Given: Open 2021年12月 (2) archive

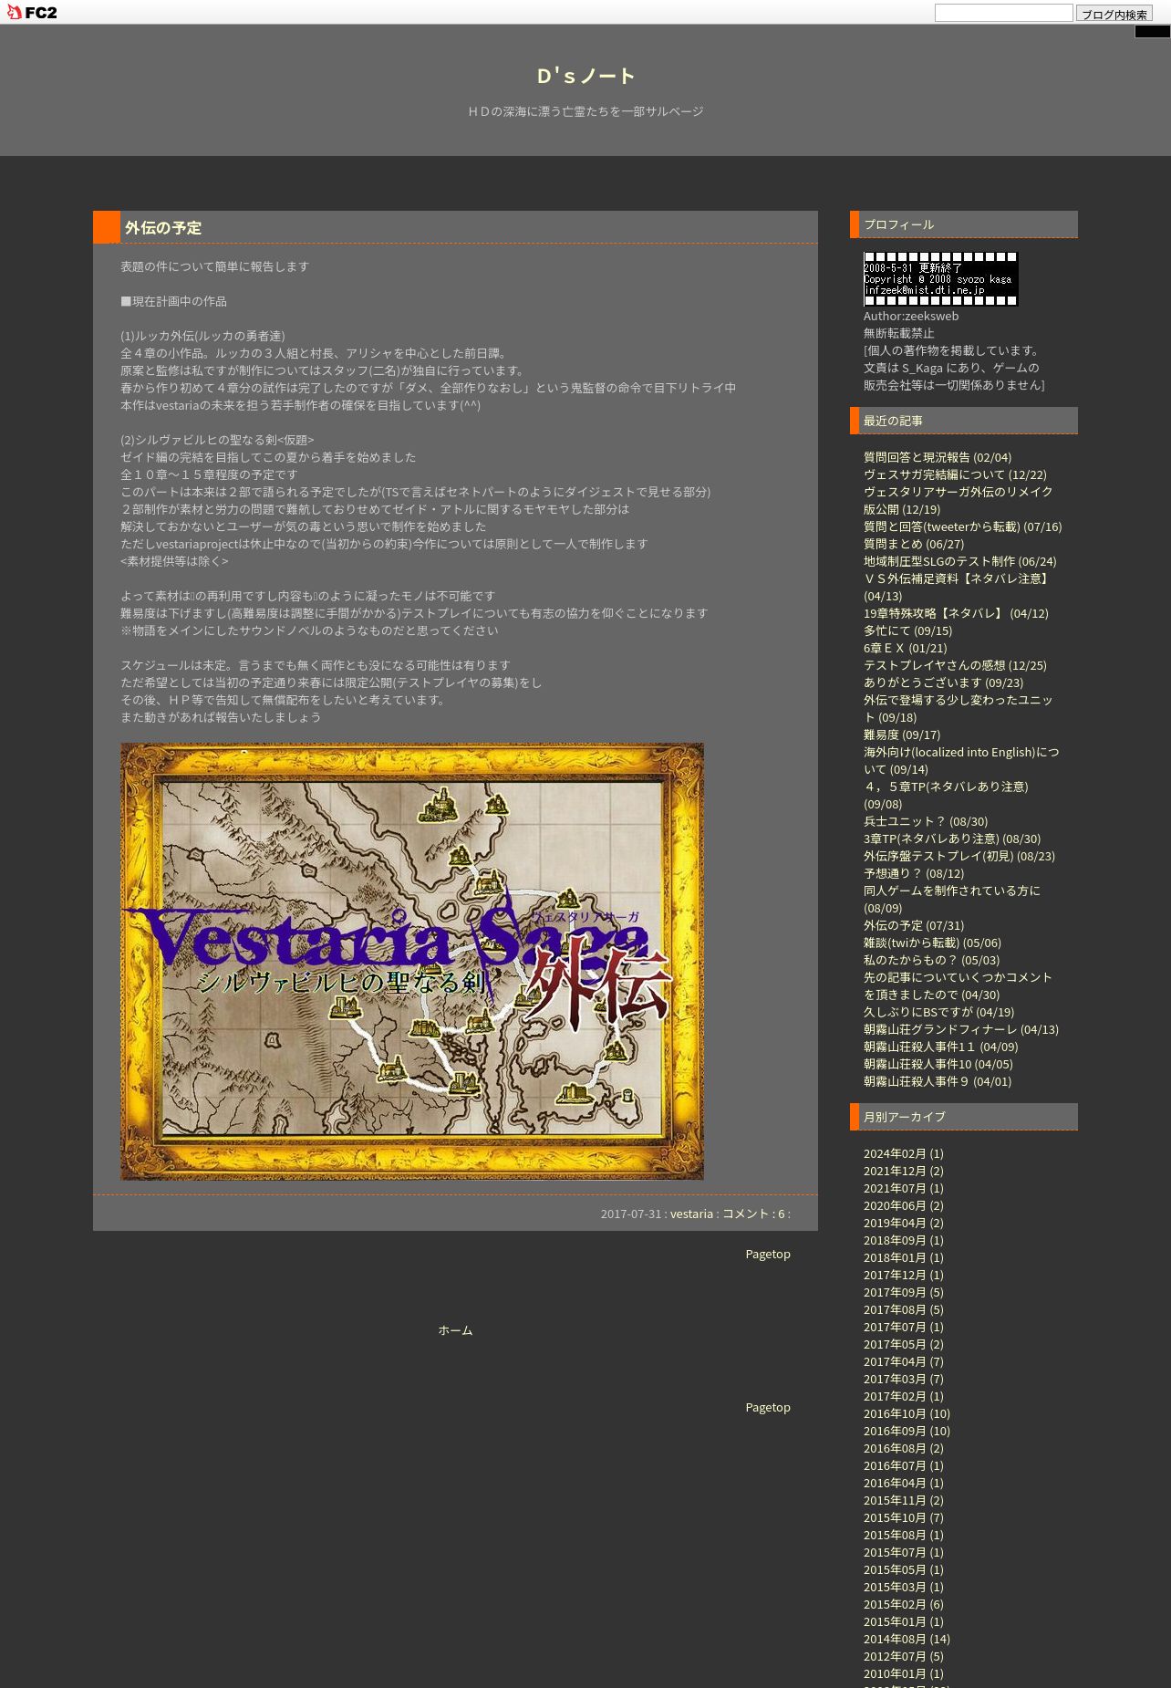Looking at the screenshot, I should 904,1171.
